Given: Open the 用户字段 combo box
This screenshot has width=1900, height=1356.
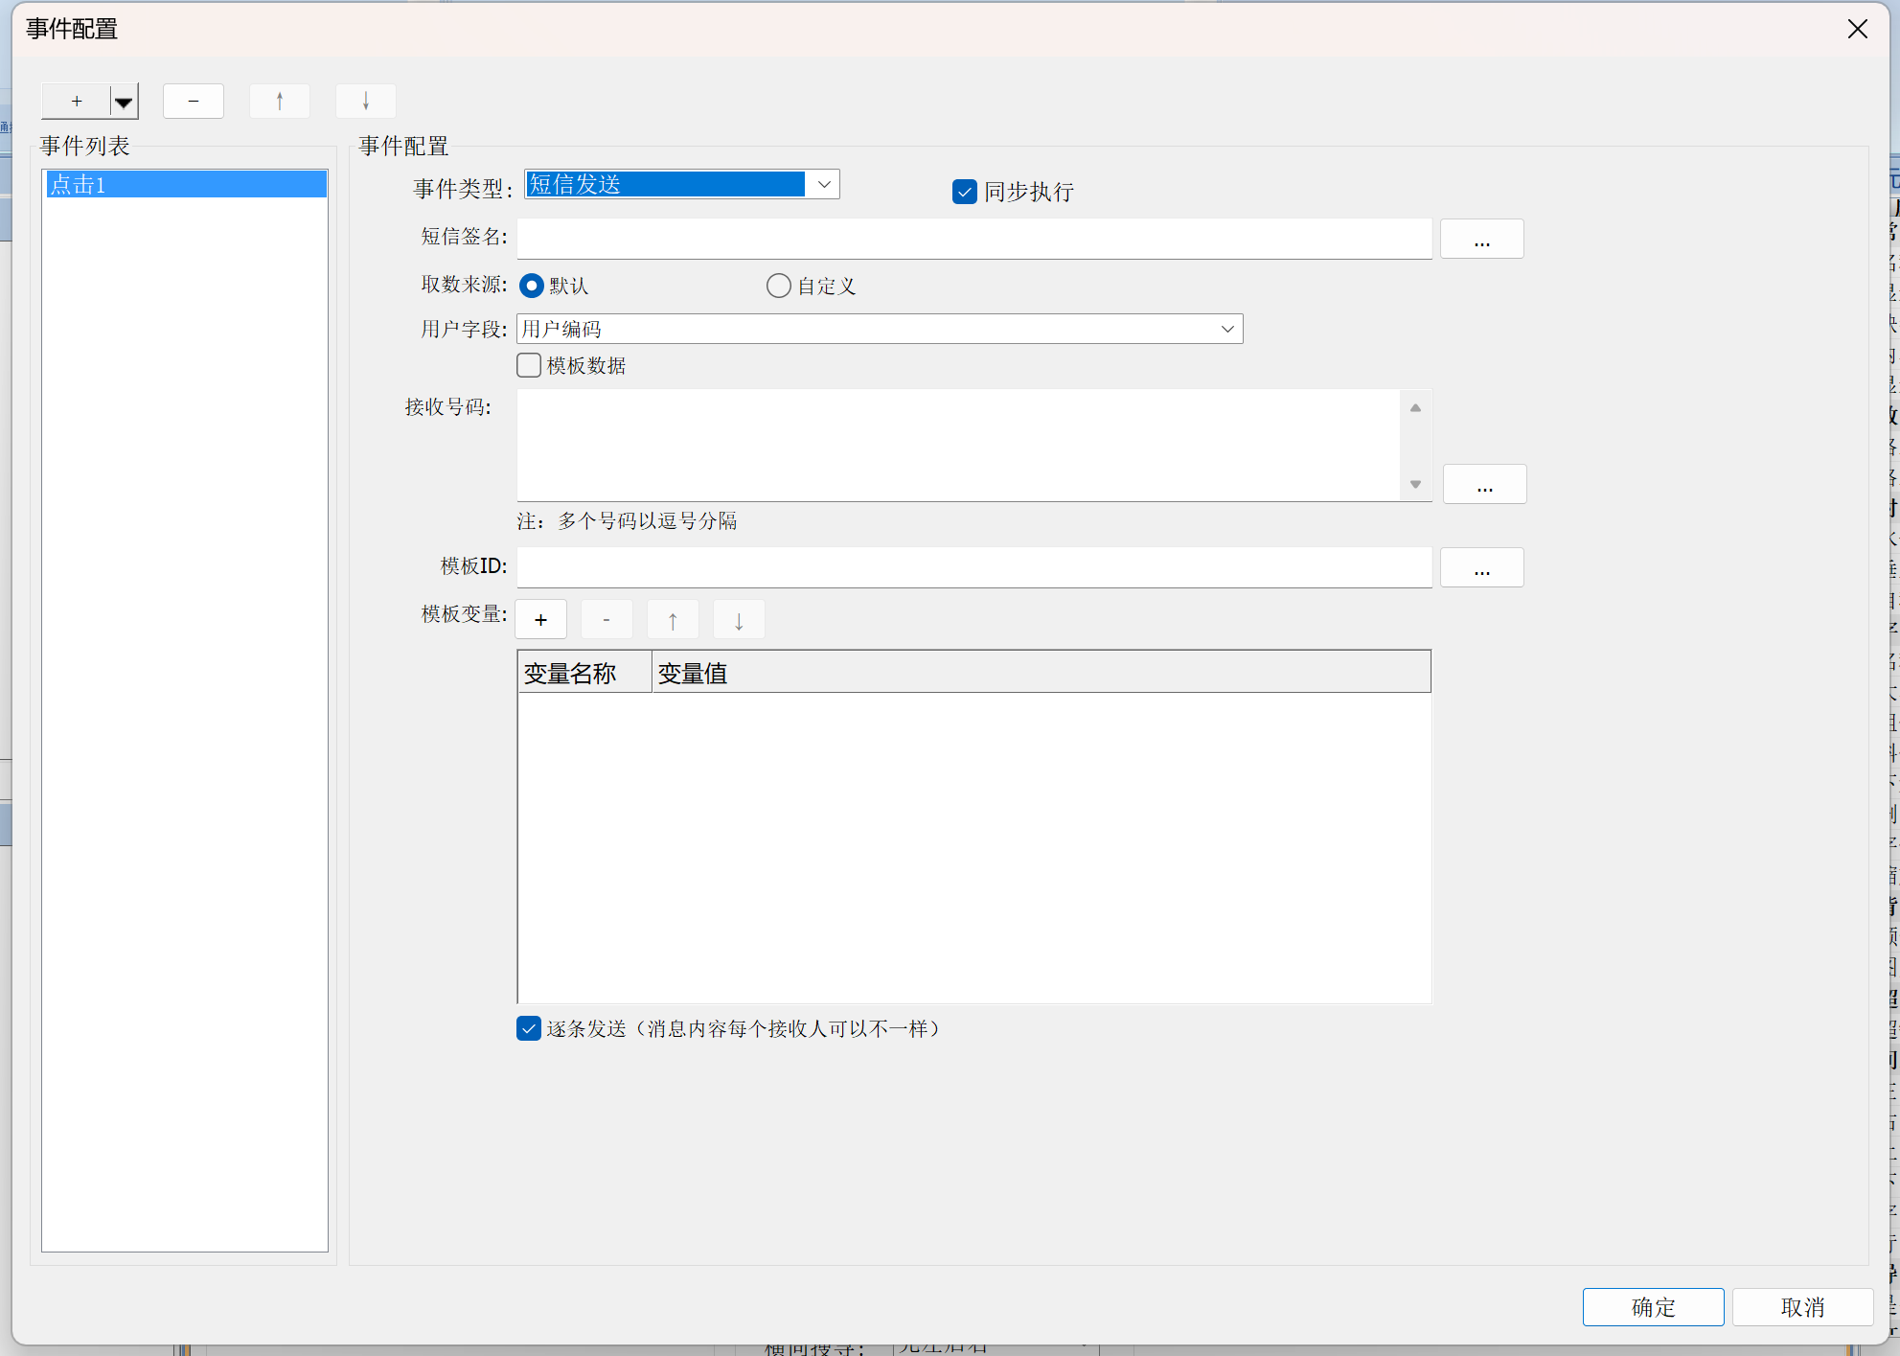Looking at the screenshot, I should pyautogui.click(x=1227, y=329).
